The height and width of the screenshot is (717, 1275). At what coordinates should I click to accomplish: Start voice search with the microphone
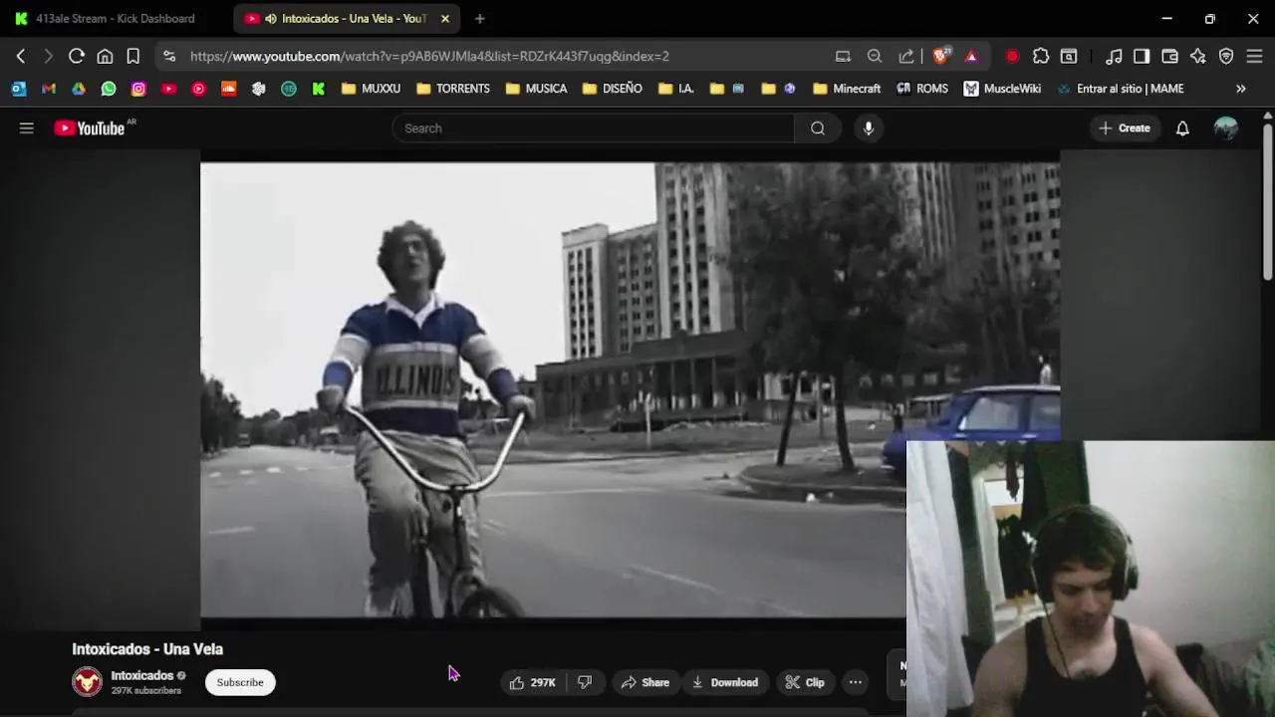coord(869,127)
